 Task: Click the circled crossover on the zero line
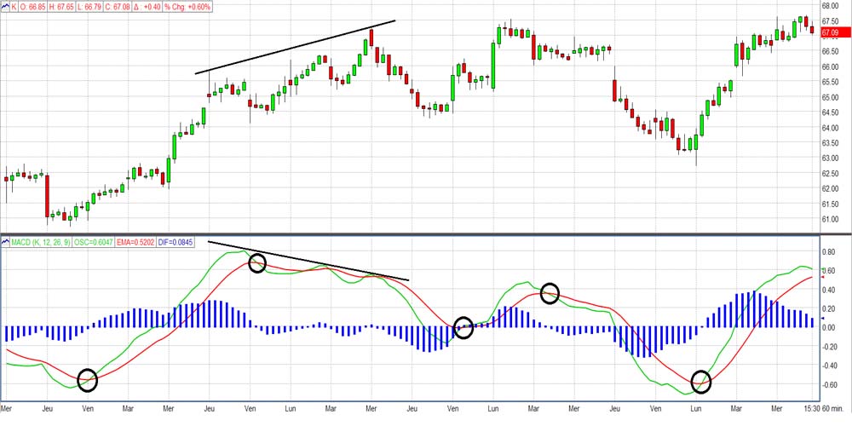463,327
